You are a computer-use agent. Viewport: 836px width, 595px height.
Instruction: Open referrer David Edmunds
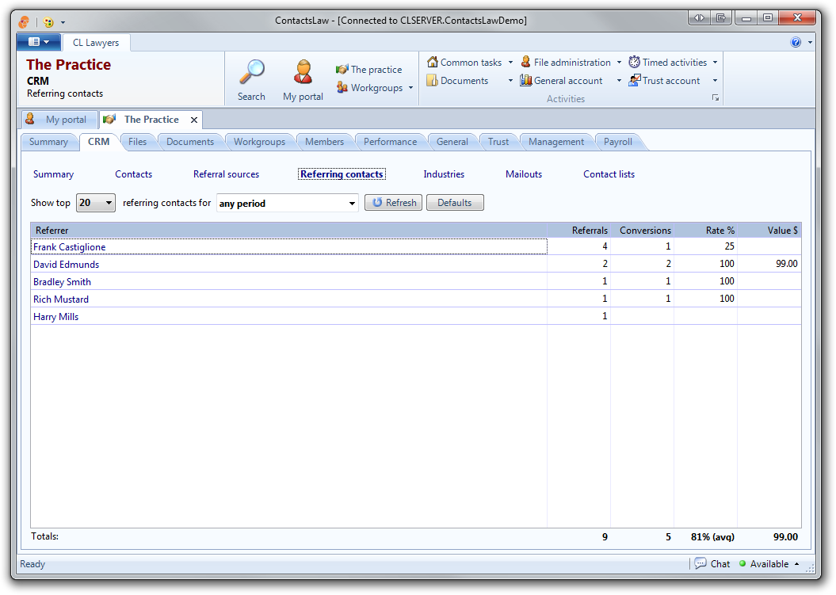pos(66,265)
